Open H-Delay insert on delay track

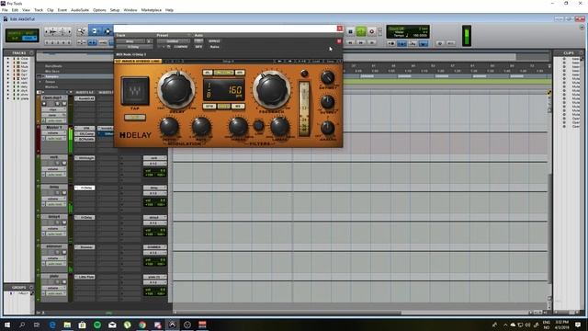tap(85, 188)
